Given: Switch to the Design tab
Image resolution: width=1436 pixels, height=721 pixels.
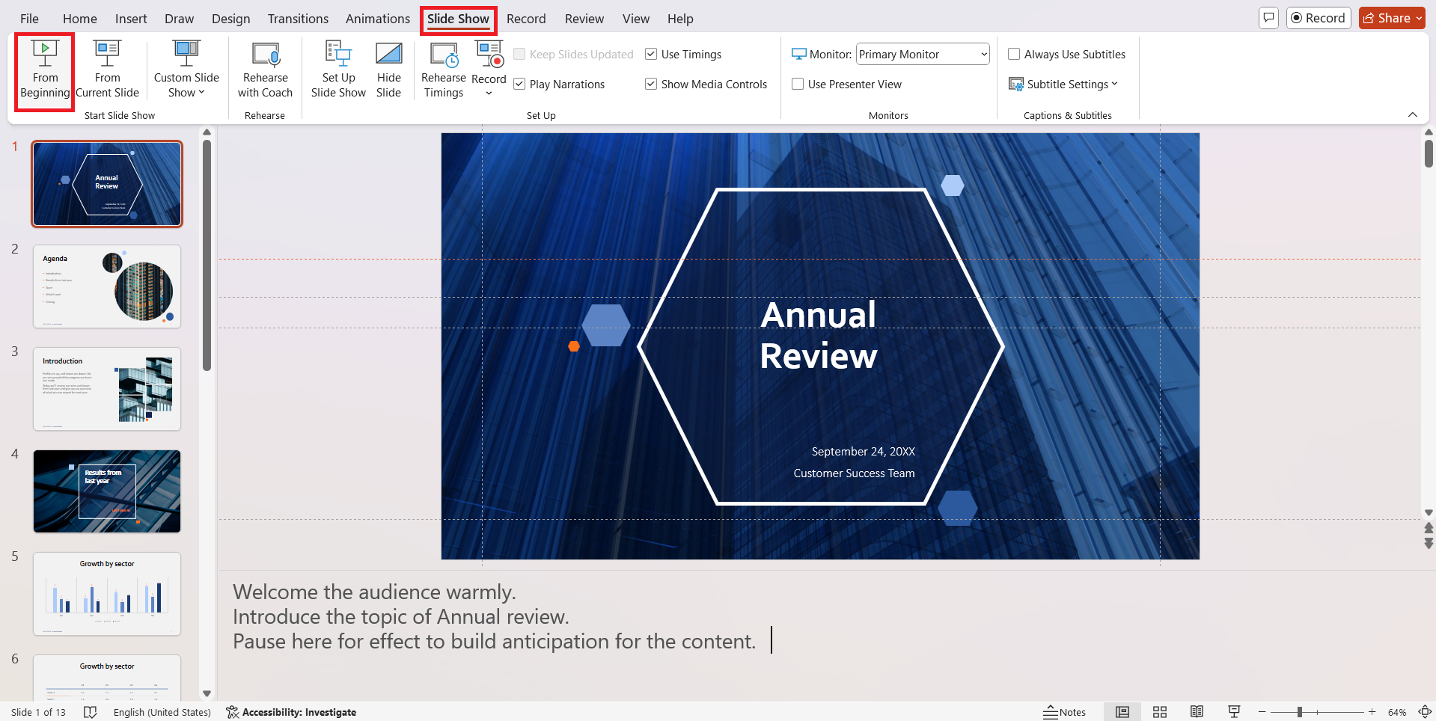Looking at the screenshot, I should tap(230, 19).
